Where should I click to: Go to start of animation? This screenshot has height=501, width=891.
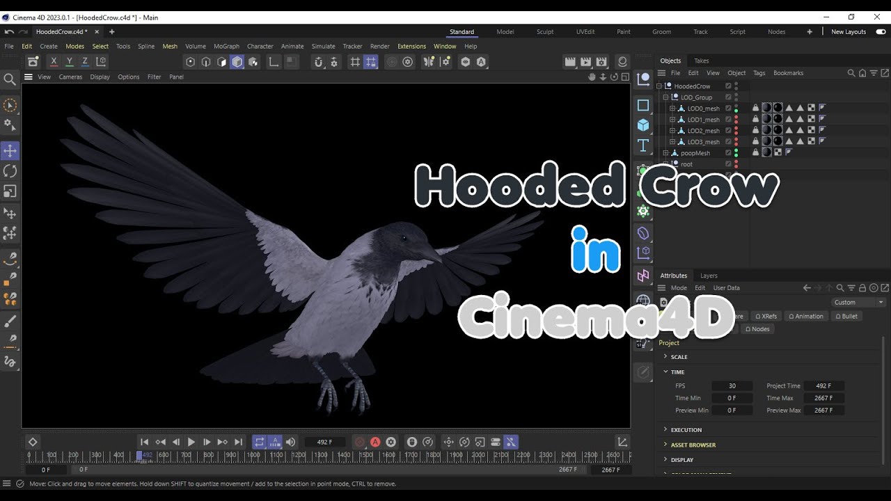click(145, 442)
